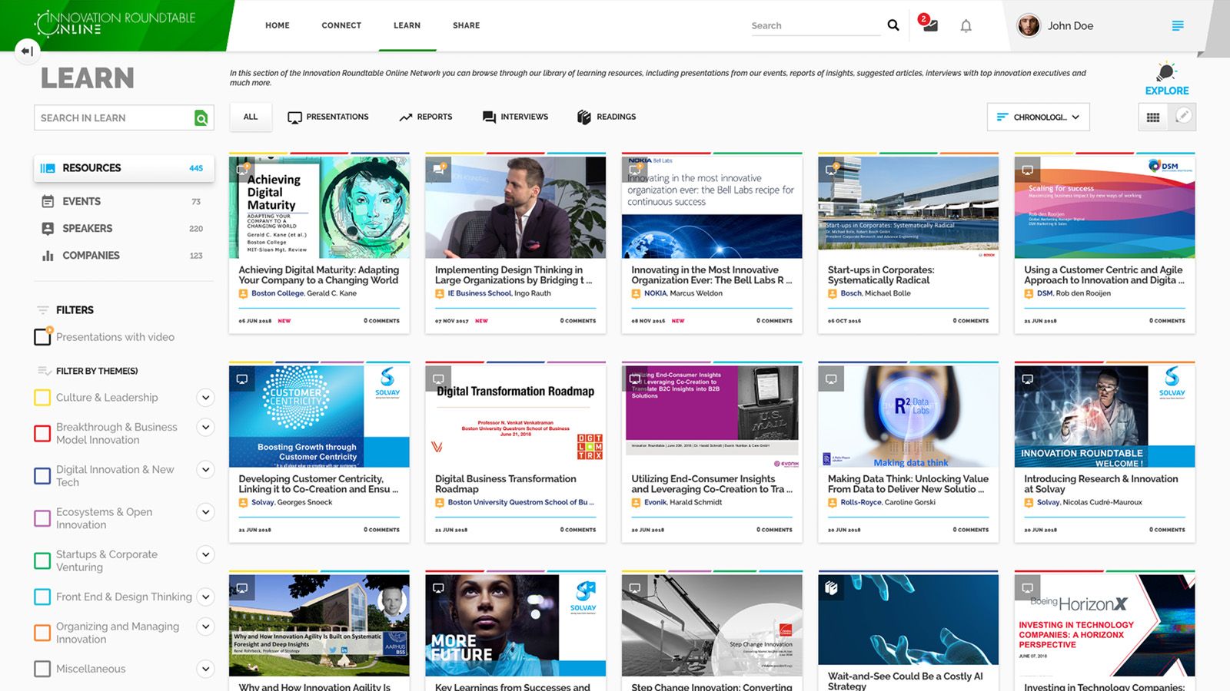Open the messages icon with badge 2

point(929,24)
